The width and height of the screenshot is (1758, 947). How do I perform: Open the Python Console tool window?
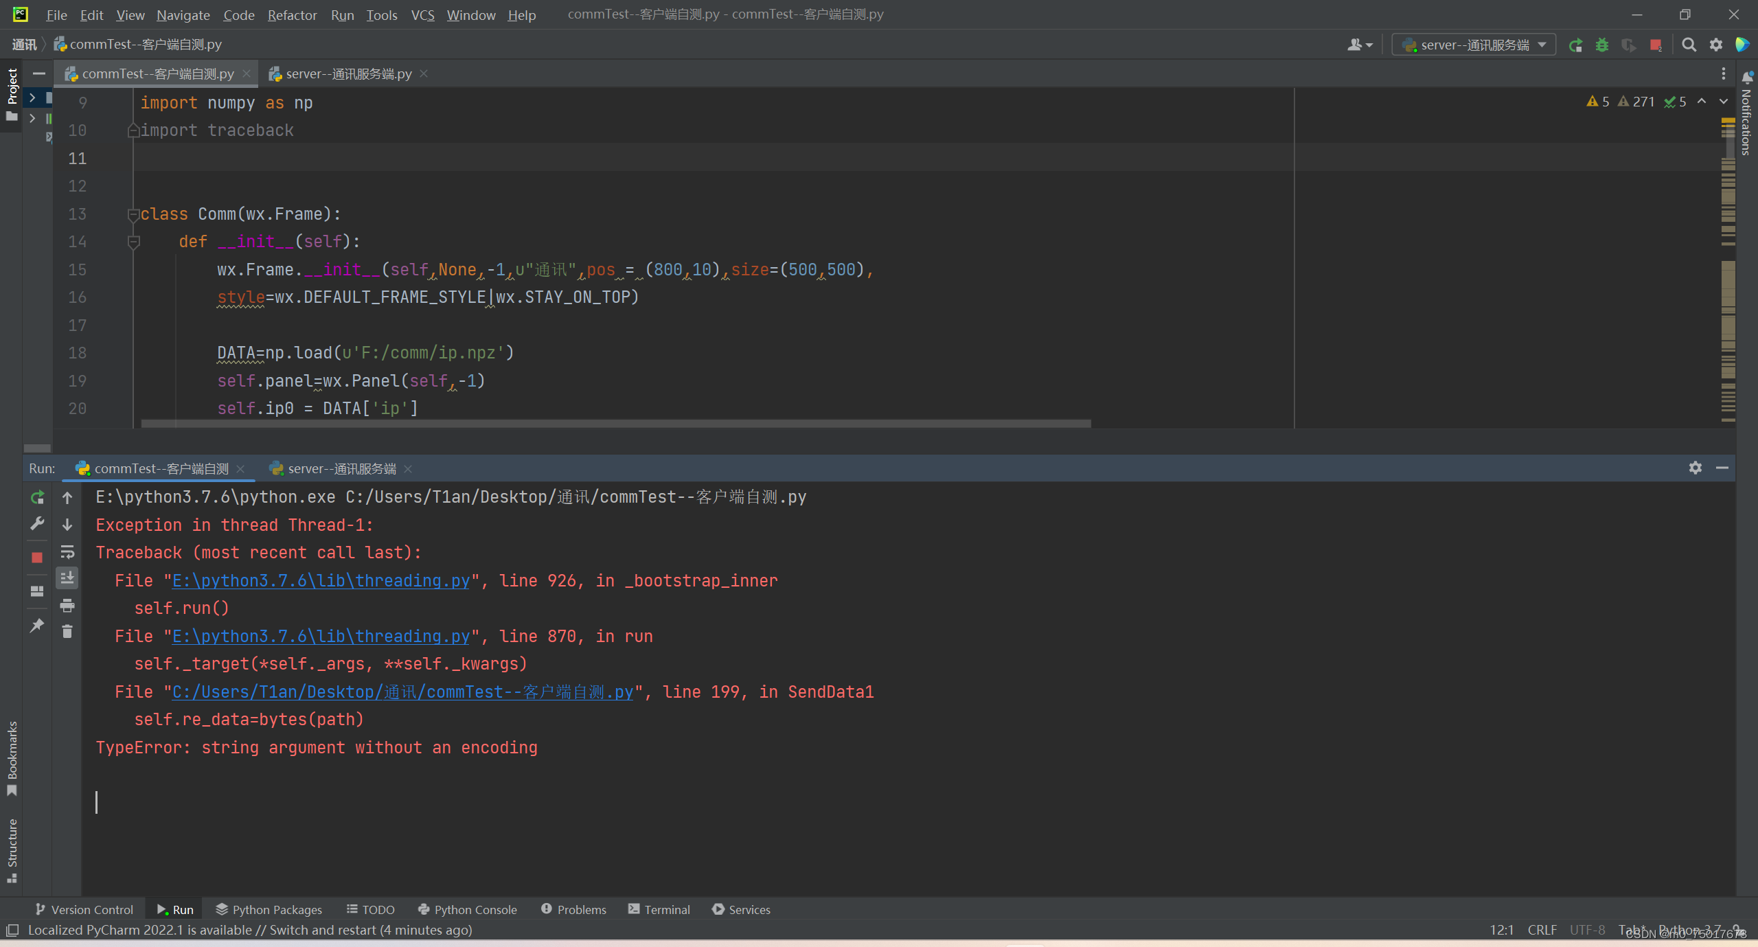467,910
